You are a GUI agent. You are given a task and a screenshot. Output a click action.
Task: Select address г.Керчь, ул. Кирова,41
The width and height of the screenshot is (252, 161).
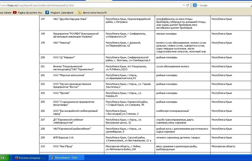(124, 94)
